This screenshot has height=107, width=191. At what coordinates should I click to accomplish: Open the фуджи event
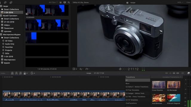[7, 63]
